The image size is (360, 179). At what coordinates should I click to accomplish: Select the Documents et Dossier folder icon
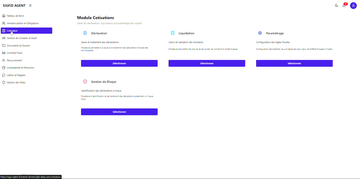(x=4, y=45)
